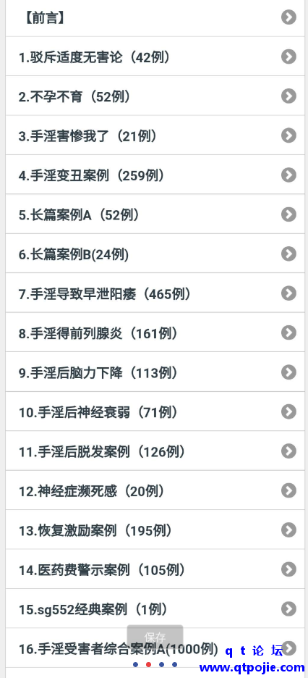Expand the 4.手淫变丑案例 (259例) entry arrow
This screenshot has height=678, width=308.
tap(288, 175)
